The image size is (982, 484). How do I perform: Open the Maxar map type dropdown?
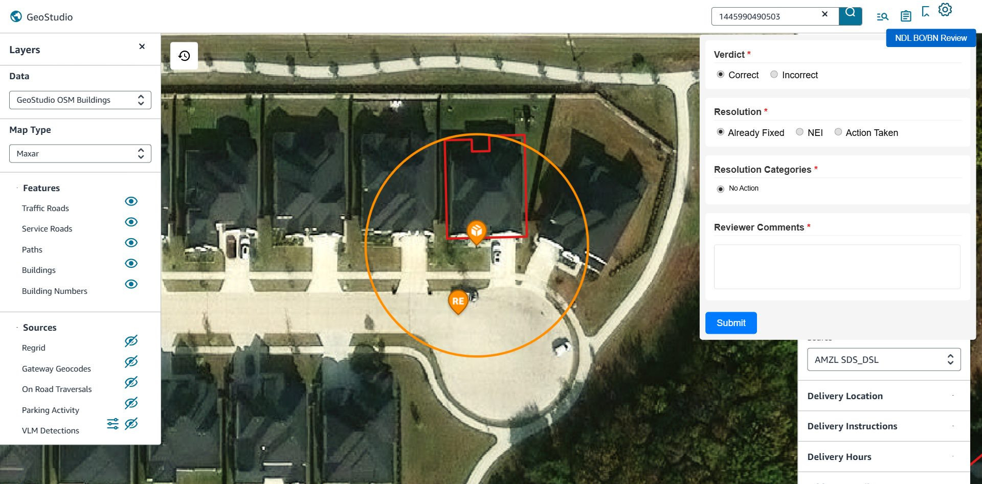[x=80, y=154]
